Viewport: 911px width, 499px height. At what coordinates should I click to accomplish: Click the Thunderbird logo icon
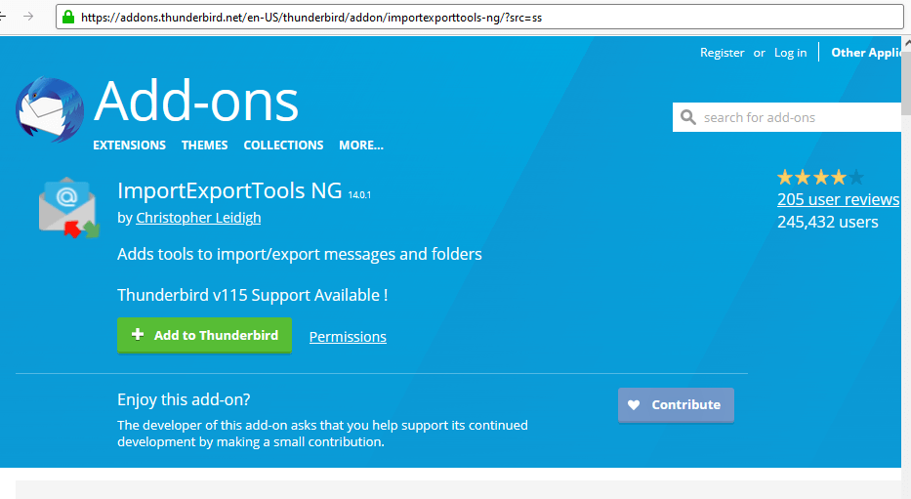[50, 109]
